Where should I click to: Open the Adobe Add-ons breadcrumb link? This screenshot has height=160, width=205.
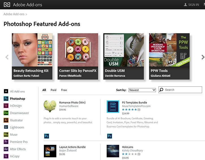pos(14,14)
